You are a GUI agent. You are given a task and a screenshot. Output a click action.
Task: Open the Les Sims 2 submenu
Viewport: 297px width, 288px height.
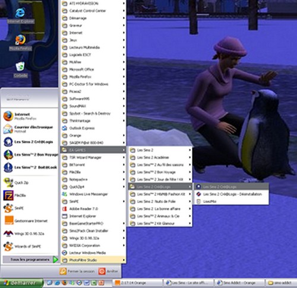point(160,150)
